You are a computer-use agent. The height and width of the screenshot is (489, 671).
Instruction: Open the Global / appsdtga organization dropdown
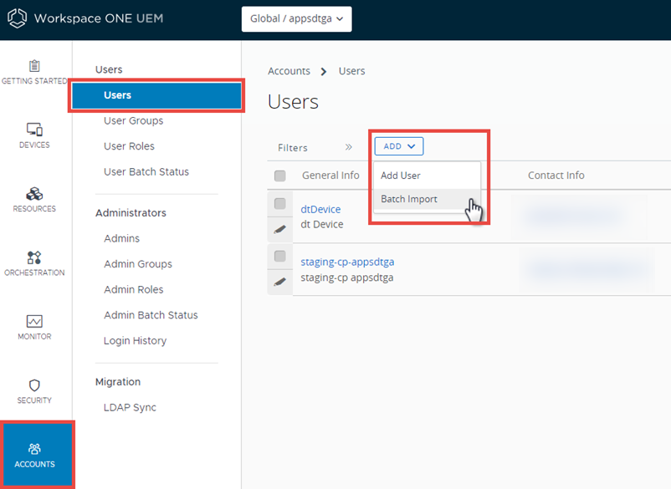point(296,18)
